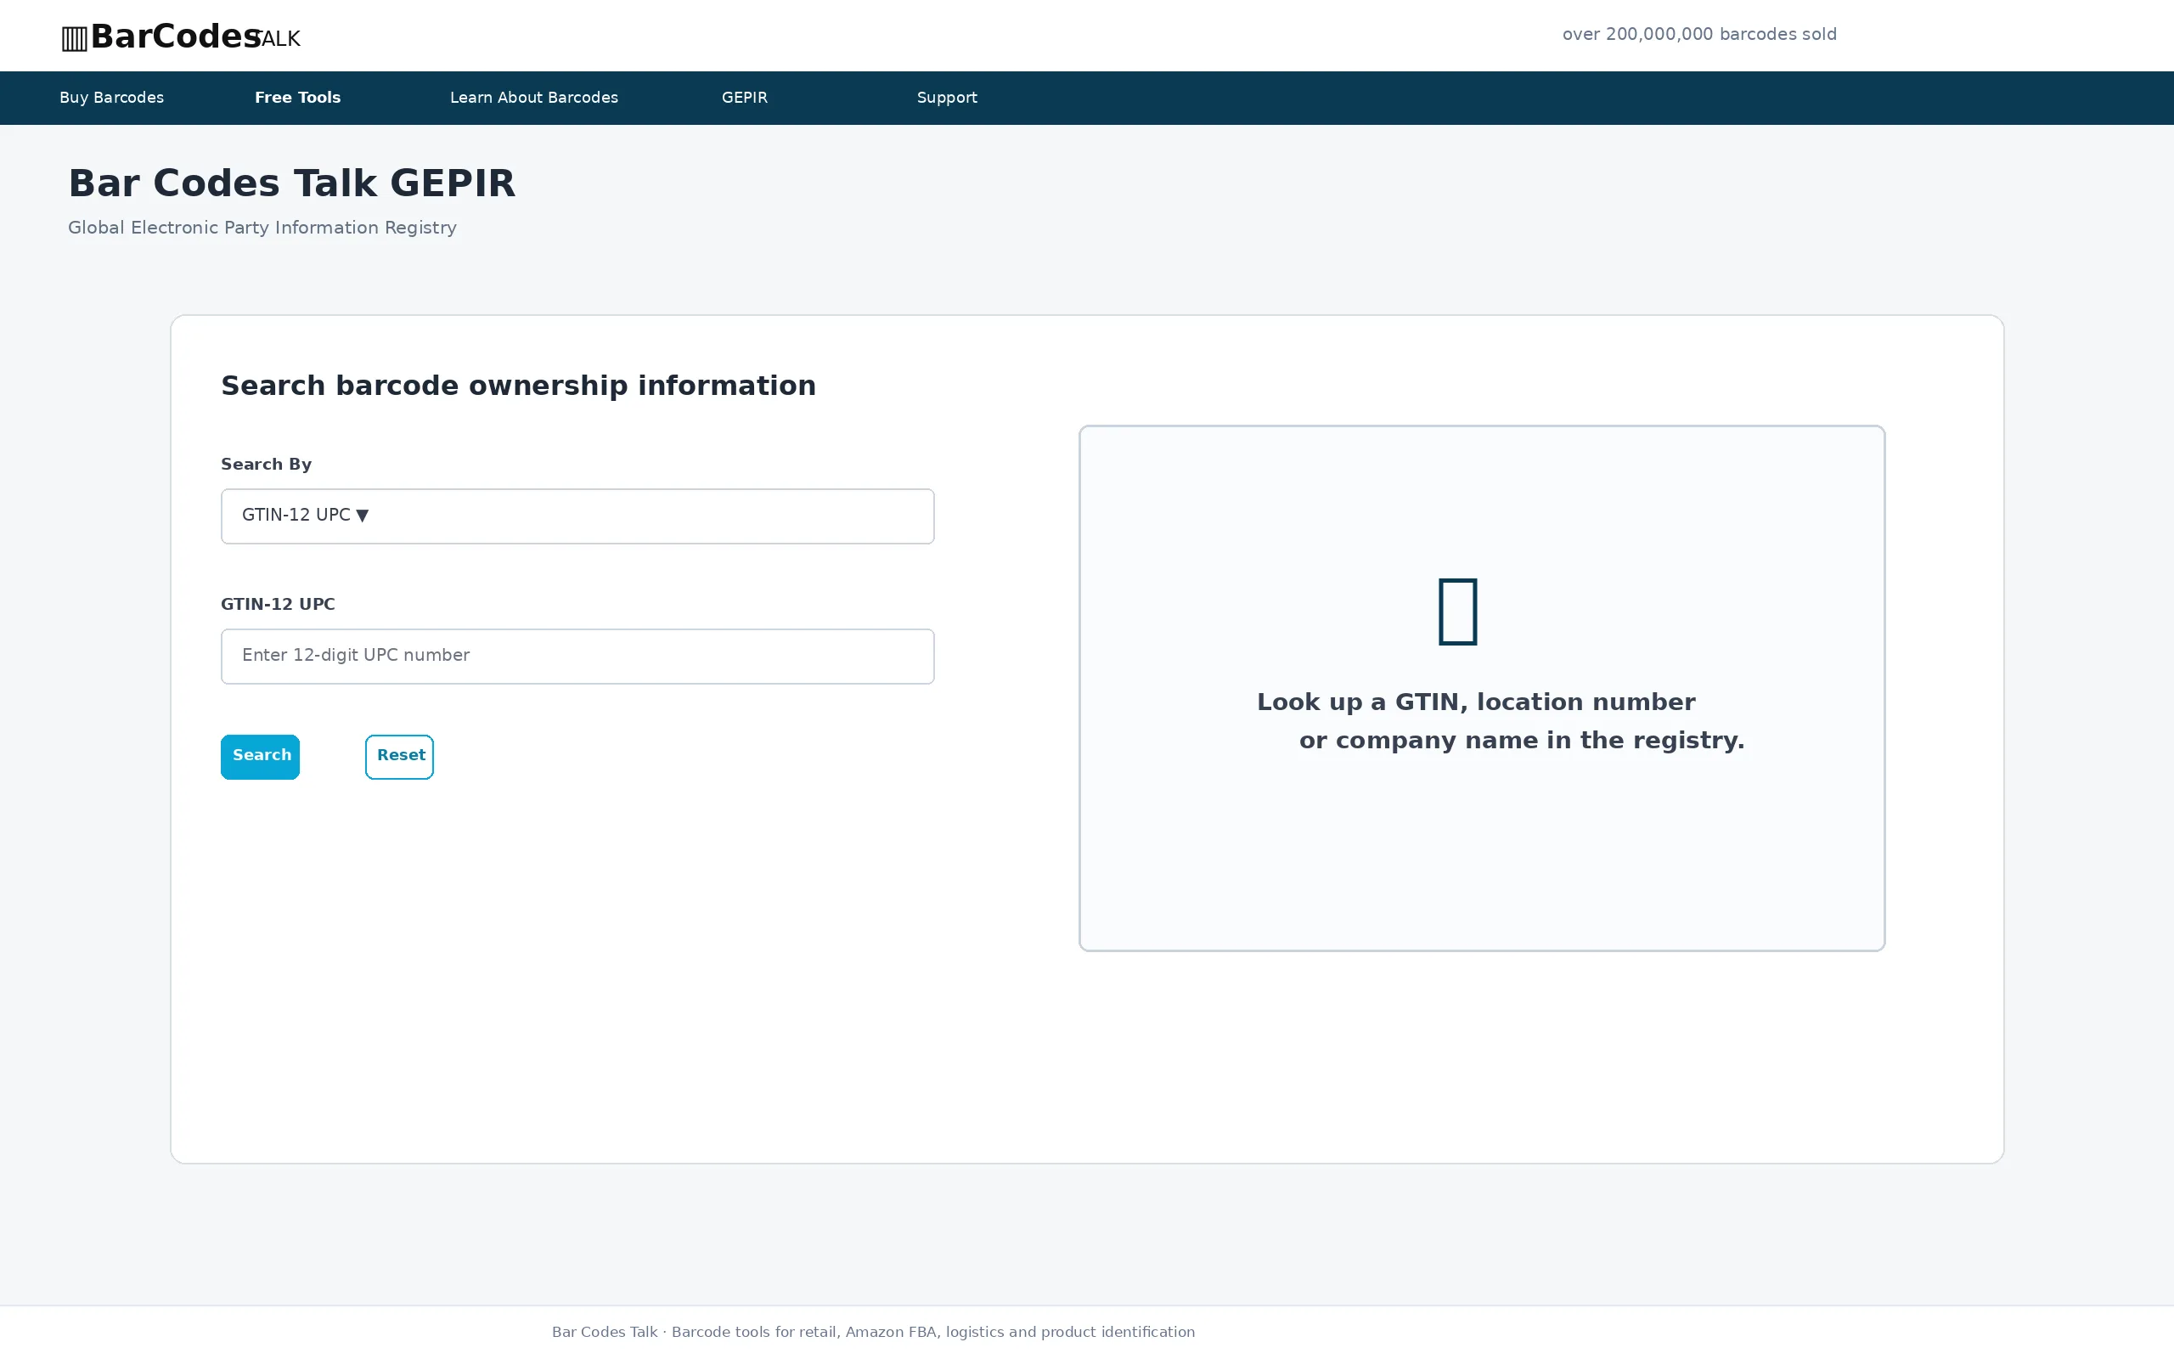Click 'or company name in the registry.' line
This screenshot has width=2174, height=1359.
point(1522,741)
